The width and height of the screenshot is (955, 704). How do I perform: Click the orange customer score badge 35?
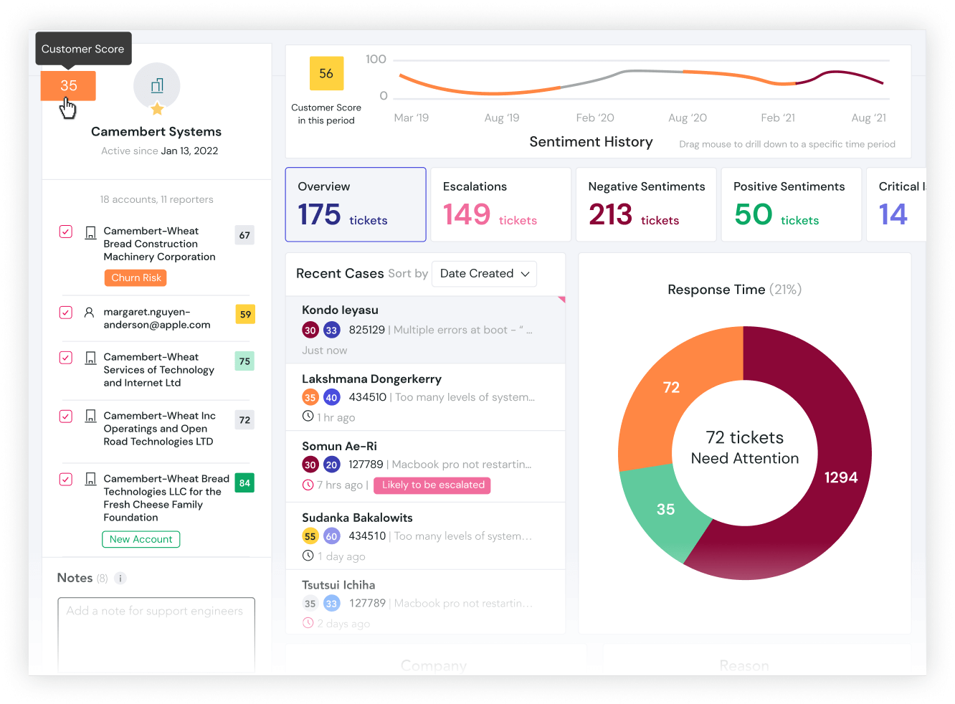coord(68,85)
